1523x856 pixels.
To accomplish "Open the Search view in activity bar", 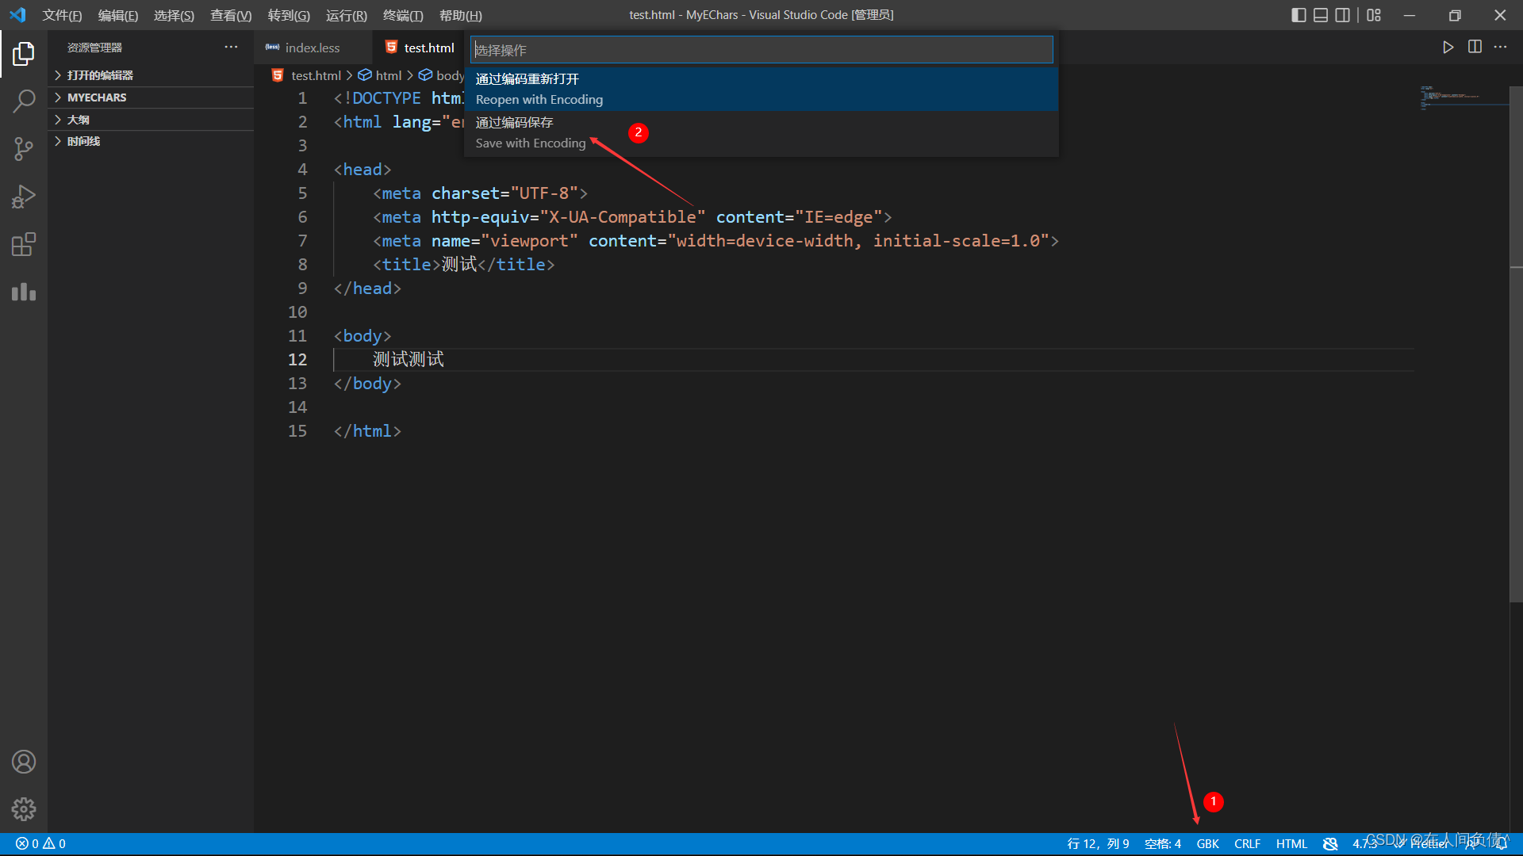I will [x=24, y=101].
